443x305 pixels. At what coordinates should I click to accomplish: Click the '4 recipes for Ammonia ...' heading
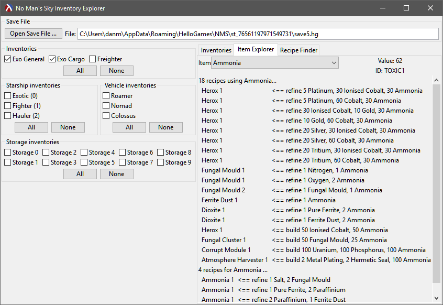click(x=233, y=270)
